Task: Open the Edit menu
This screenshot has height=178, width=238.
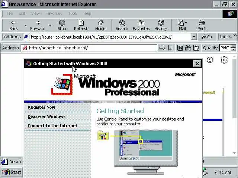Action: (x=22, y=13)
